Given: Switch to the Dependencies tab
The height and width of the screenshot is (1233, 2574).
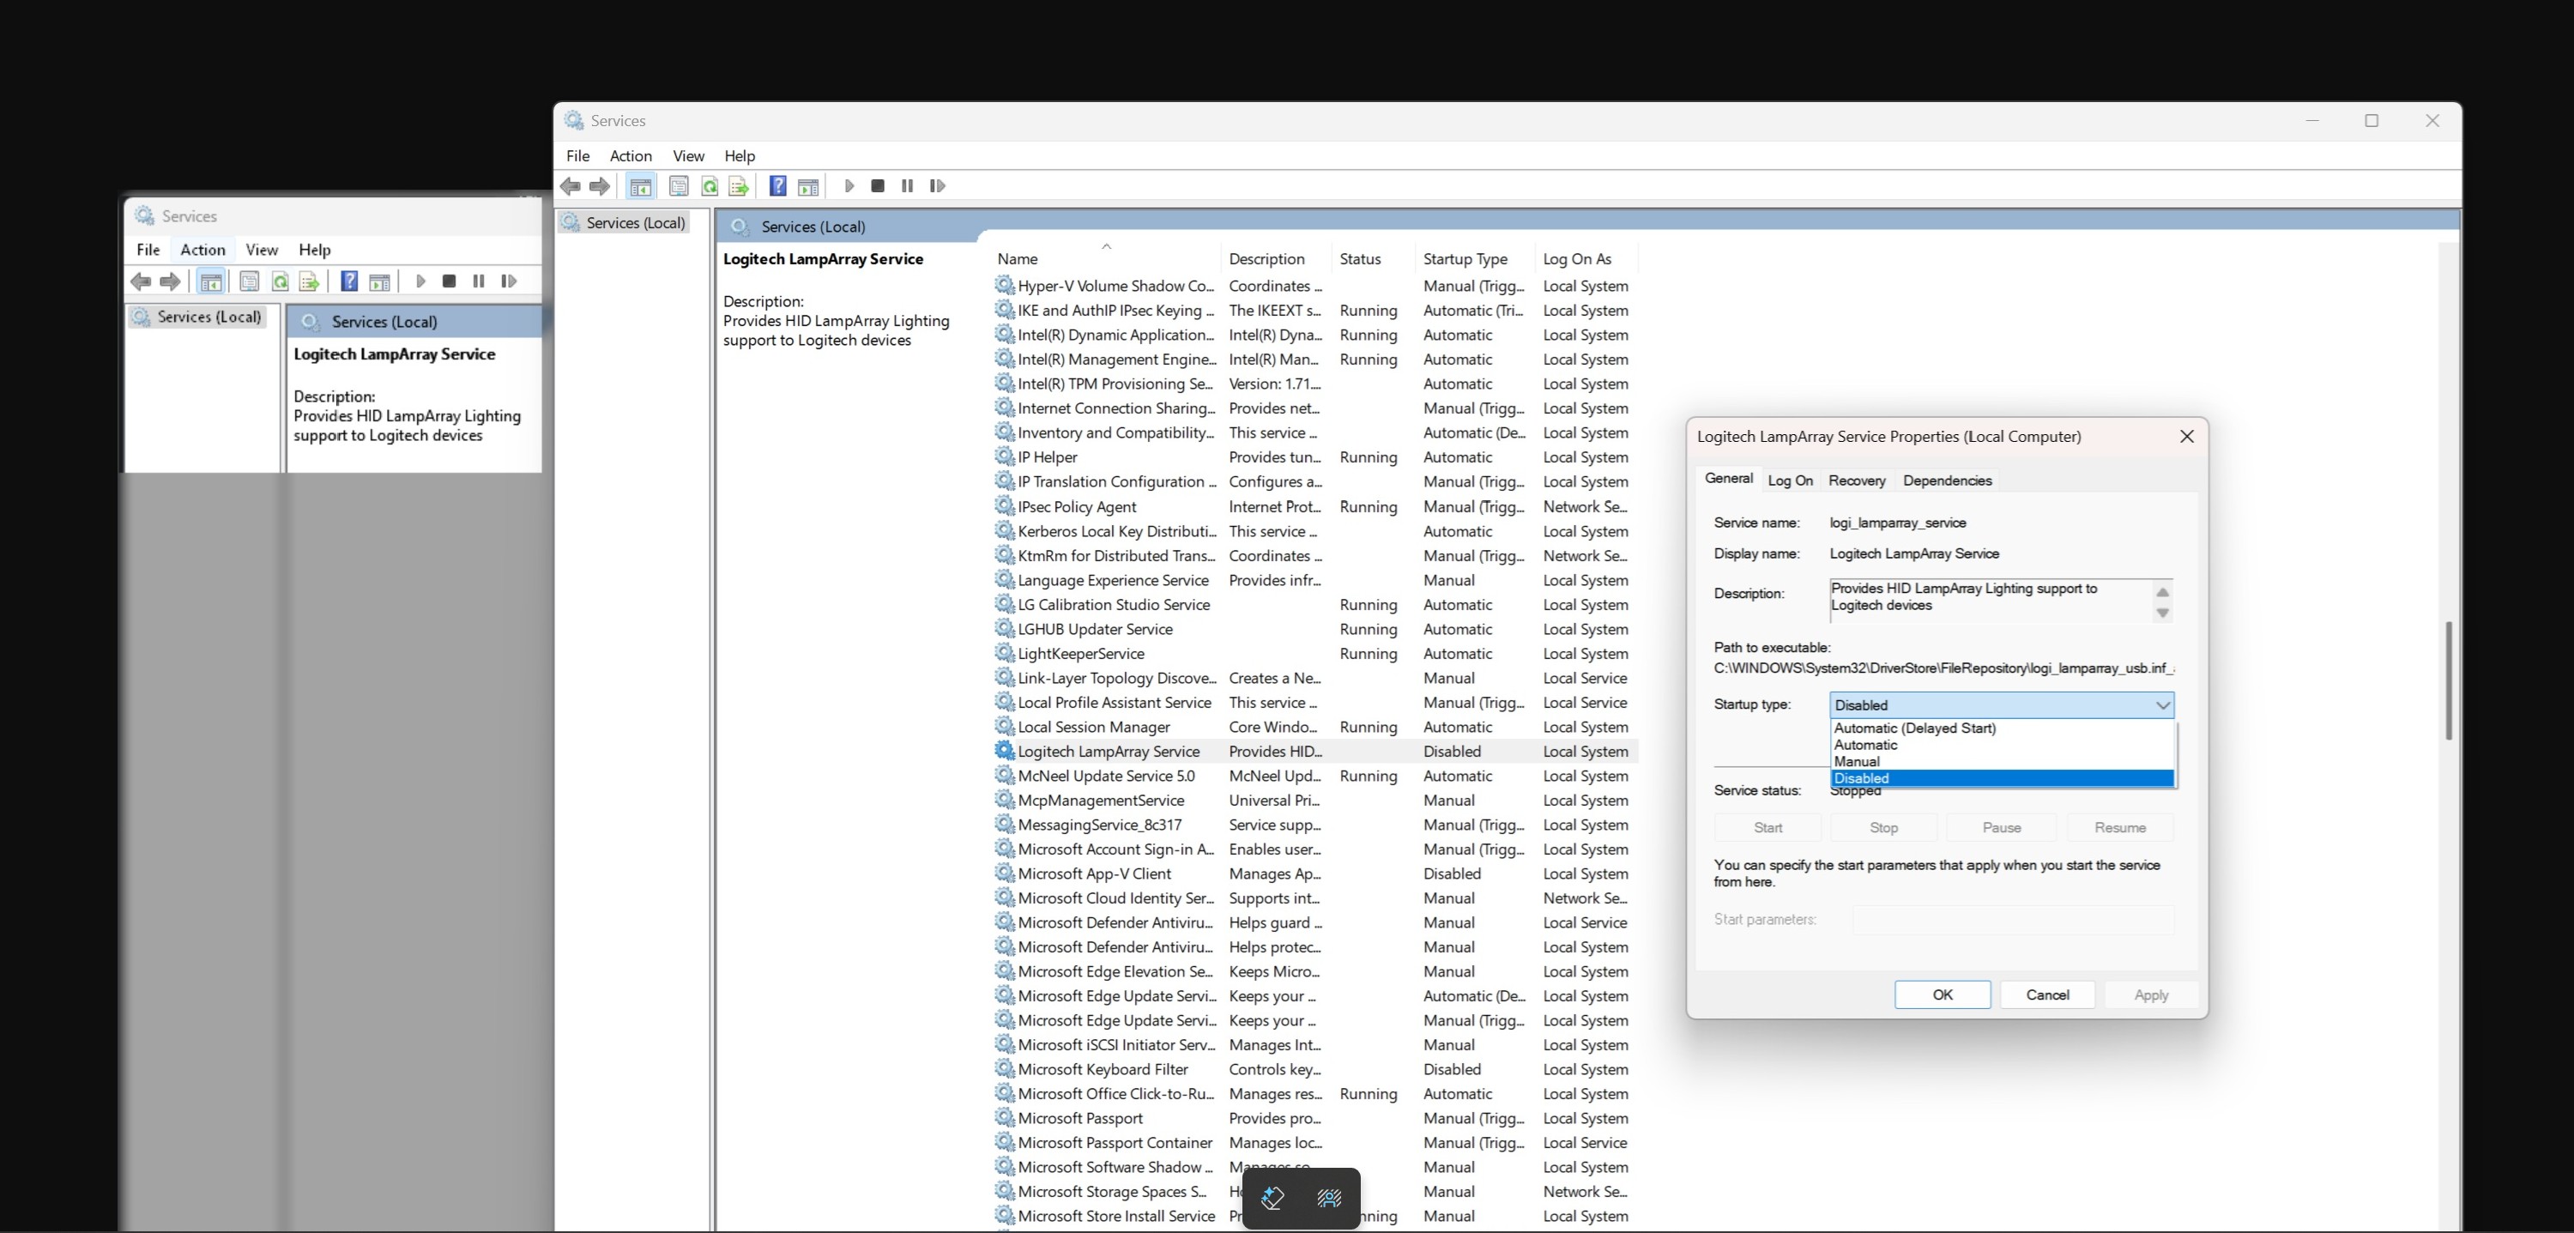Looking at the screenshot, I should [1947, 481].
